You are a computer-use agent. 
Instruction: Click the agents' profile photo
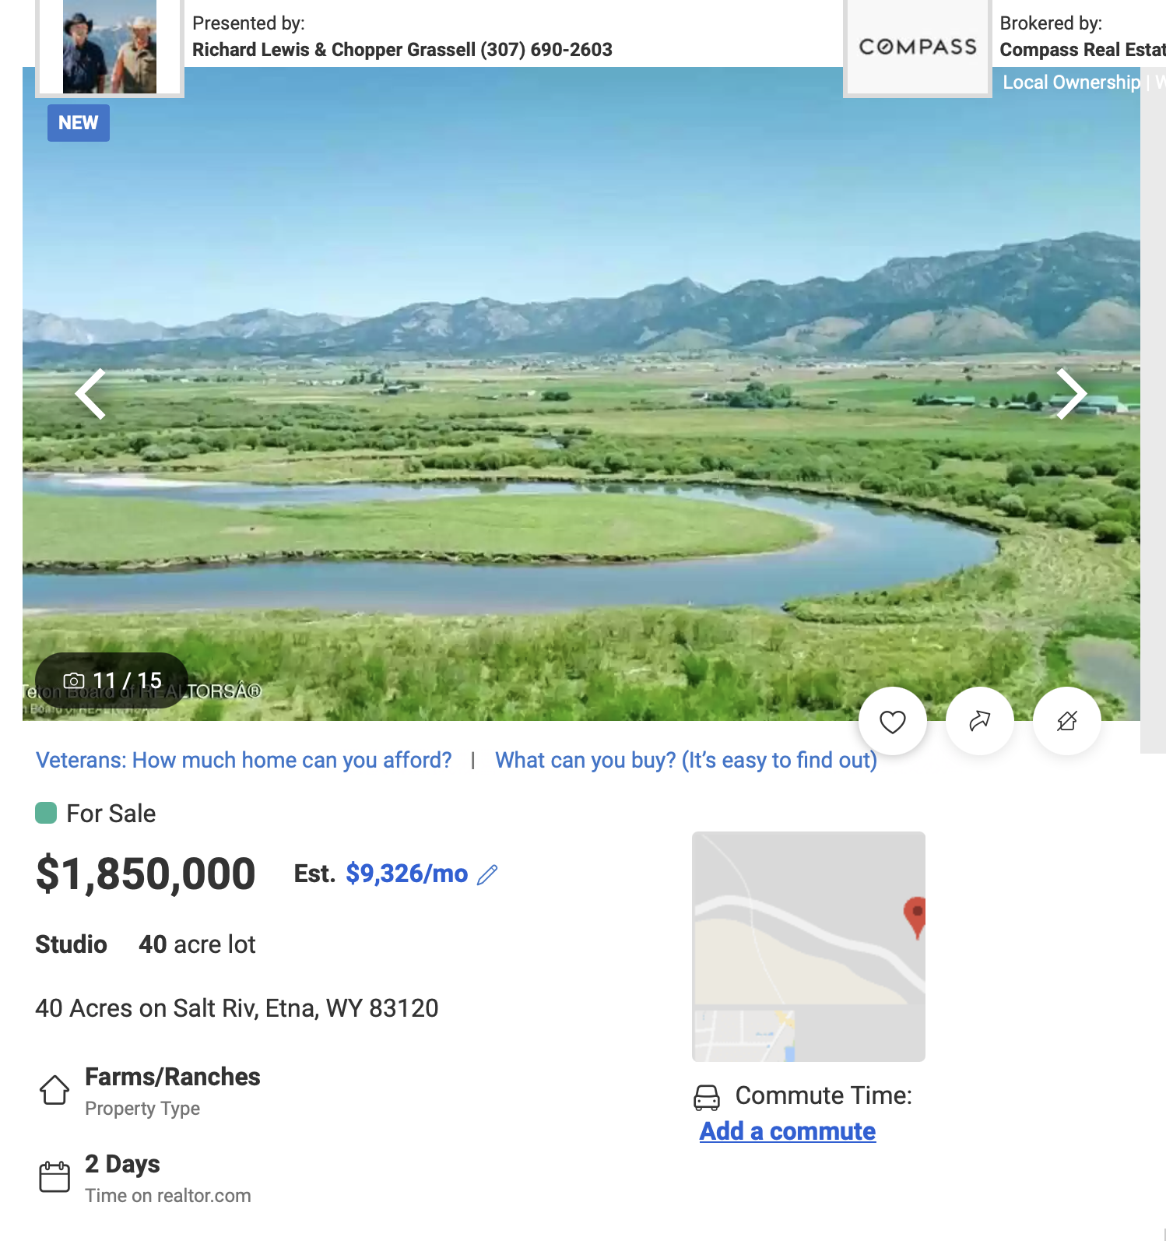pyautogui.click(x=110, y=47)
